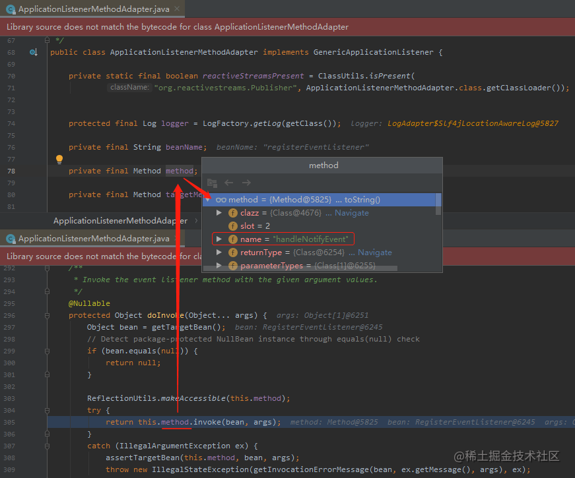The height and width of the screenshot is (478, 575).
Task: Click the ApplicationListenerMethodAdapter breadcrumb
Action: (120, 220)
